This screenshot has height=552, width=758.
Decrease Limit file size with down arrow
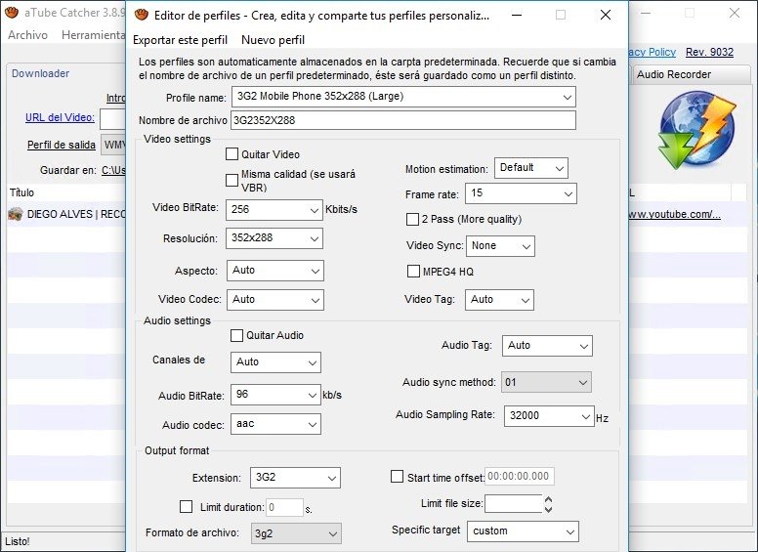pos(548,508)
